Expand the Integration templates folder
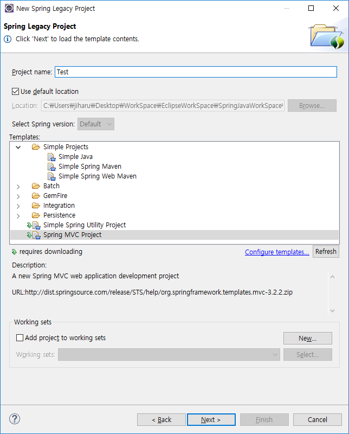Screen dimensions: 349x434 (x=18, y=206)
